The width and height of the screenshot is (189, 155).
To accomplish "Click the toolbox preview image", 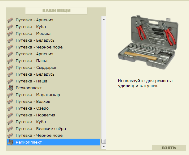I will (x=148, y=42).
